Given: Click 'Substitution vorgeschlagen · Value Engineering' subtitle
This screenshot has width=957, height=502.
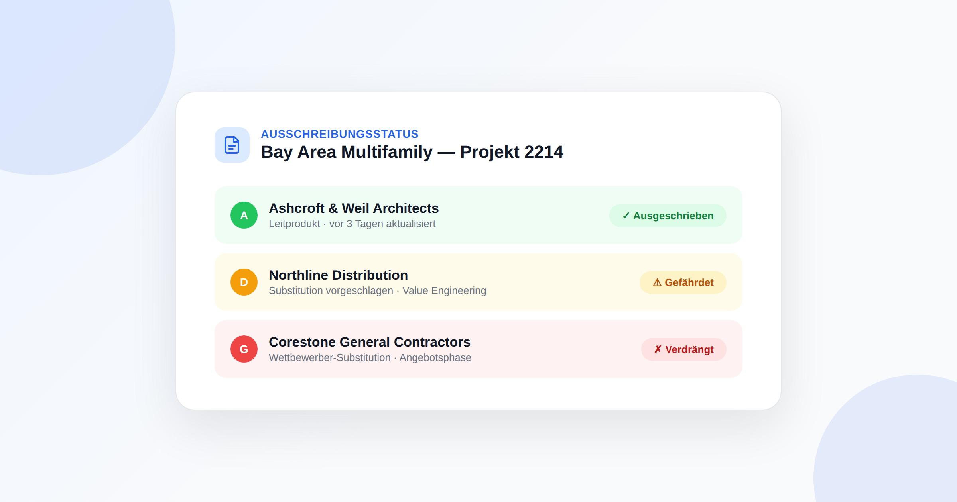Looking at the screenshot, I should coord(378,291).
